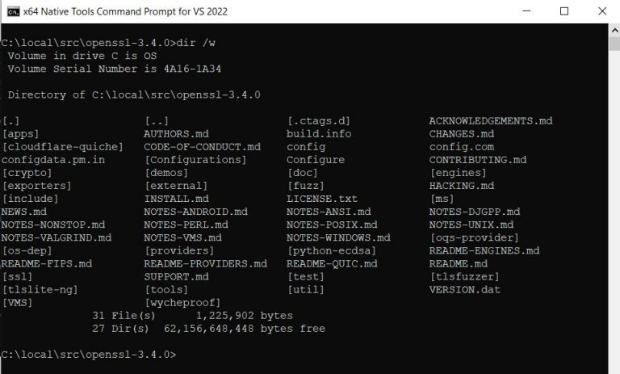Click the LICENSE.txt file name

(x=321, y=198)
